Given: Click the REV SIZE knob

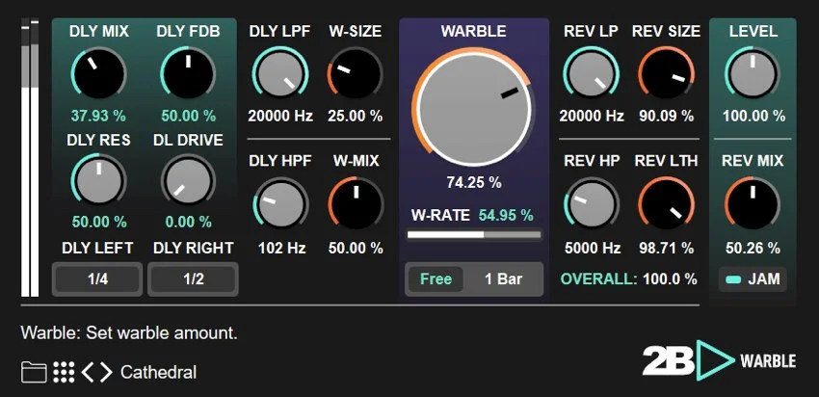Looking at the screenshot, I should pos(667,73).
